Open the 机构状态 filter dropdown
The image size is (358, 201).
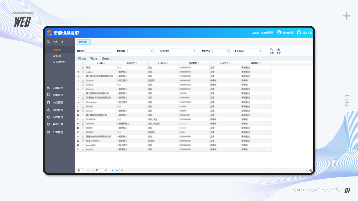(221, 51)
